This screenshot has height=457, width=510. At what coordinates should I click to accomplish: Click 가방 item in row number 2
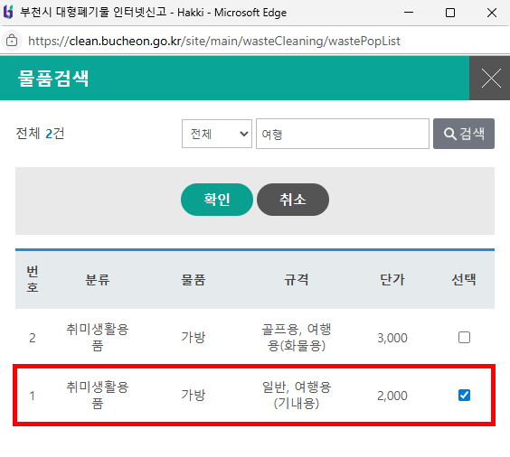click(x=194, y=338)
